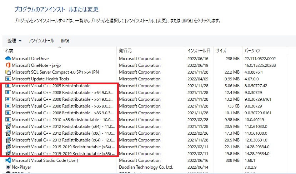Viewport: 296px width, 174px height.
Task: Select Microsoft Visual C++ 2012 Redistributable (x64) name
Action: [64, 126]
